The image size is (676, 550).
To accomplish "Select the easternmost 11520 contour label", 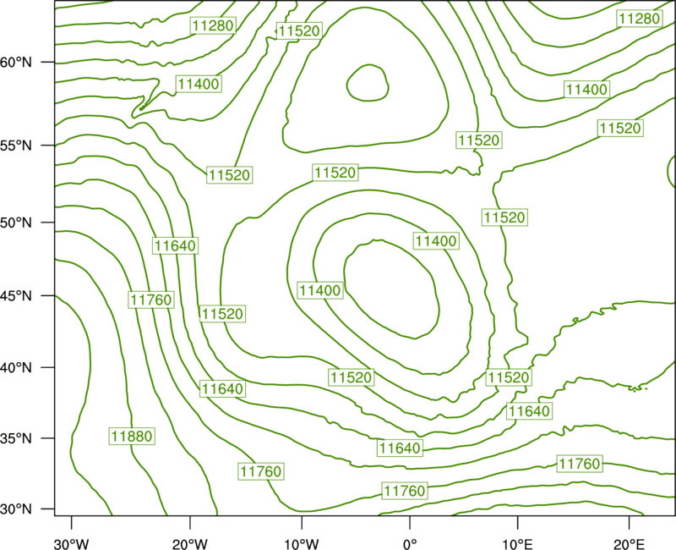I will point(620,128).
